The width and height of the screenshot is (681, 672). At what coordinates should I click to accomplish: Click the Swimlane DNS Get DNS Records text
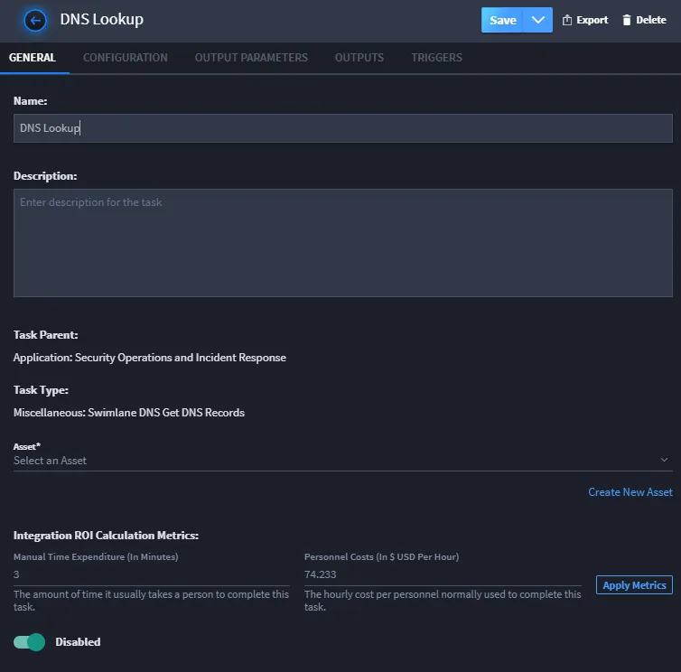[x=166, y=413]
